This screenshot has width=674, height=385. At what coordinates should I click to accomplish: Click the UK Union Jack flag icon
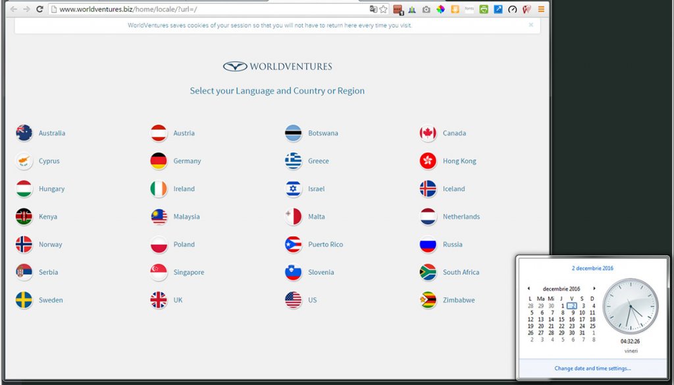click(159, 300)
